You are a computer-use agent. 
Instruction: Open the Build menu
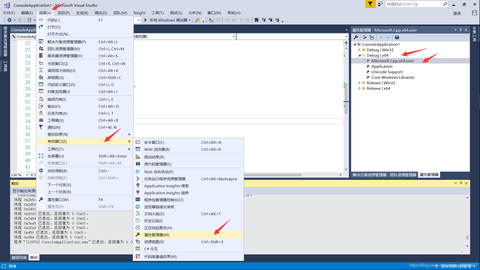[82, 13]
